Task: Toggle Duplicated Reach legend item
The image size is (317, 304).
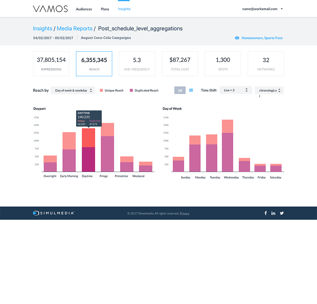Action: click(144, 91)
